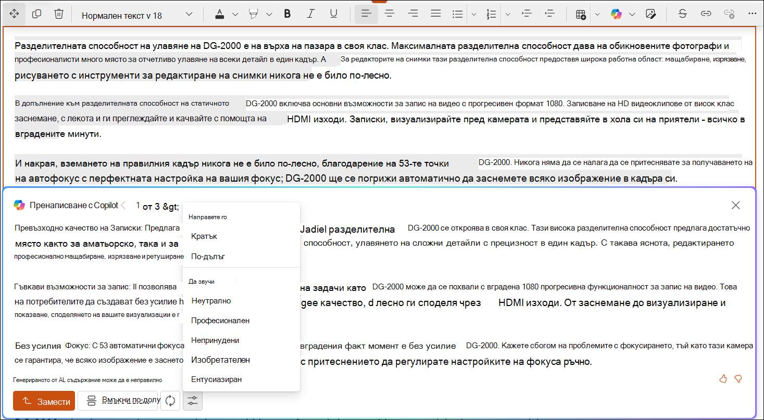Center align the text
This screenshot has width=764, height=420.
[390, 14]
